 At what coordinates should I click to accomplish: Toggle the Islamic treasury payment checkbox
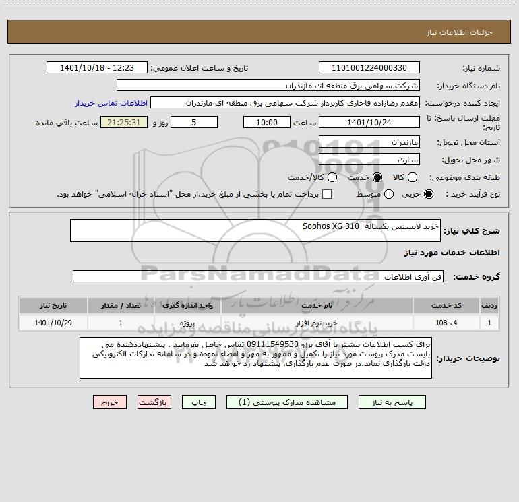(x=327, y=194)
